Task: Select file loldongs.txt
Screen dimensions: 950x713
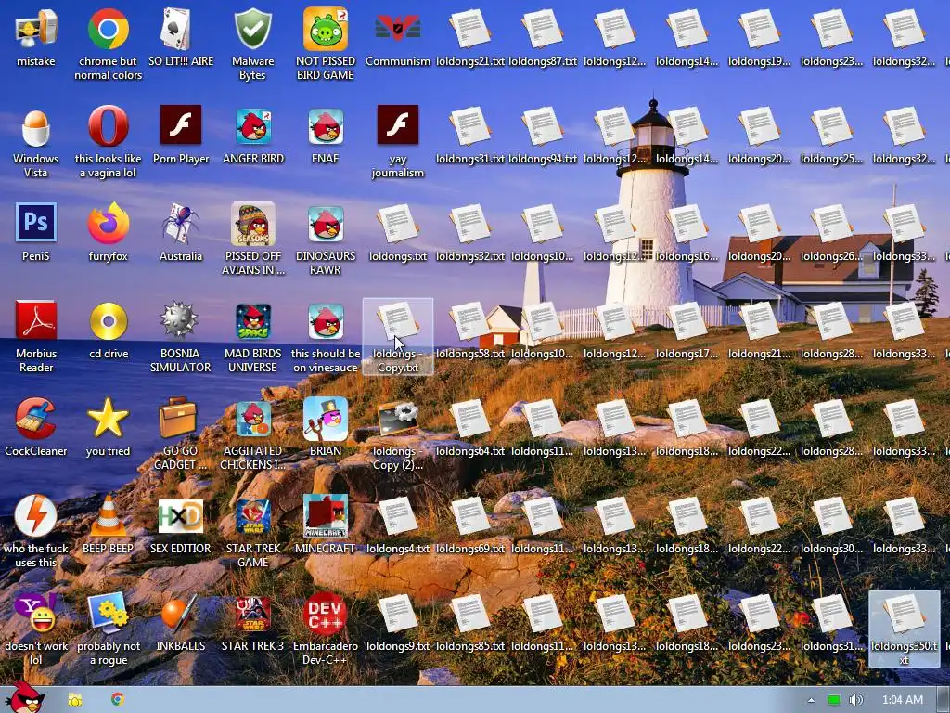Action: pos(397,224)
